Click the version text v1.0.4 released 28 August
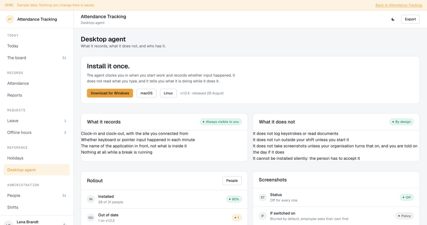Viewport: 427px width, 225px height. coord(202,93)
